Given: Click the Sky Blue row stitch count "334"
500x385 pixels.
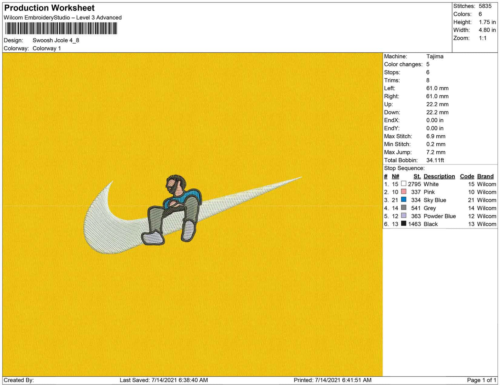Looking at the screenshot, I should (x=416, y=200).
